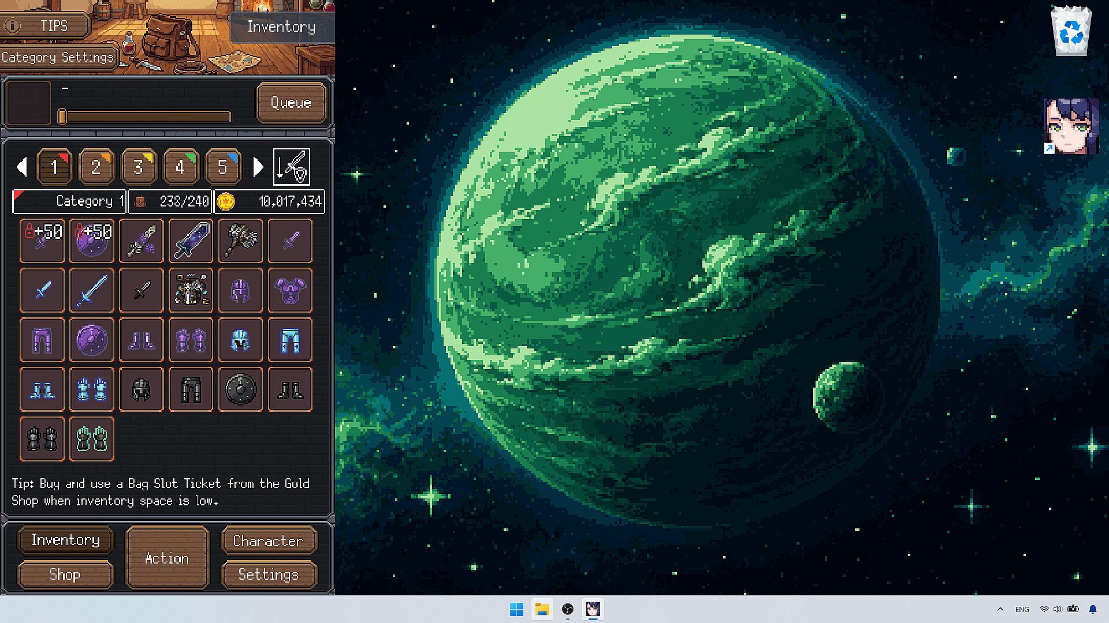The width and height of the screenshot is (1109, 623).
Task: Select the small unlocked purple sword
Action: [290, 241]
